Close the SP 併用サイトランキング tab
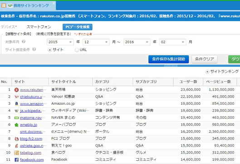 [54, 3]
